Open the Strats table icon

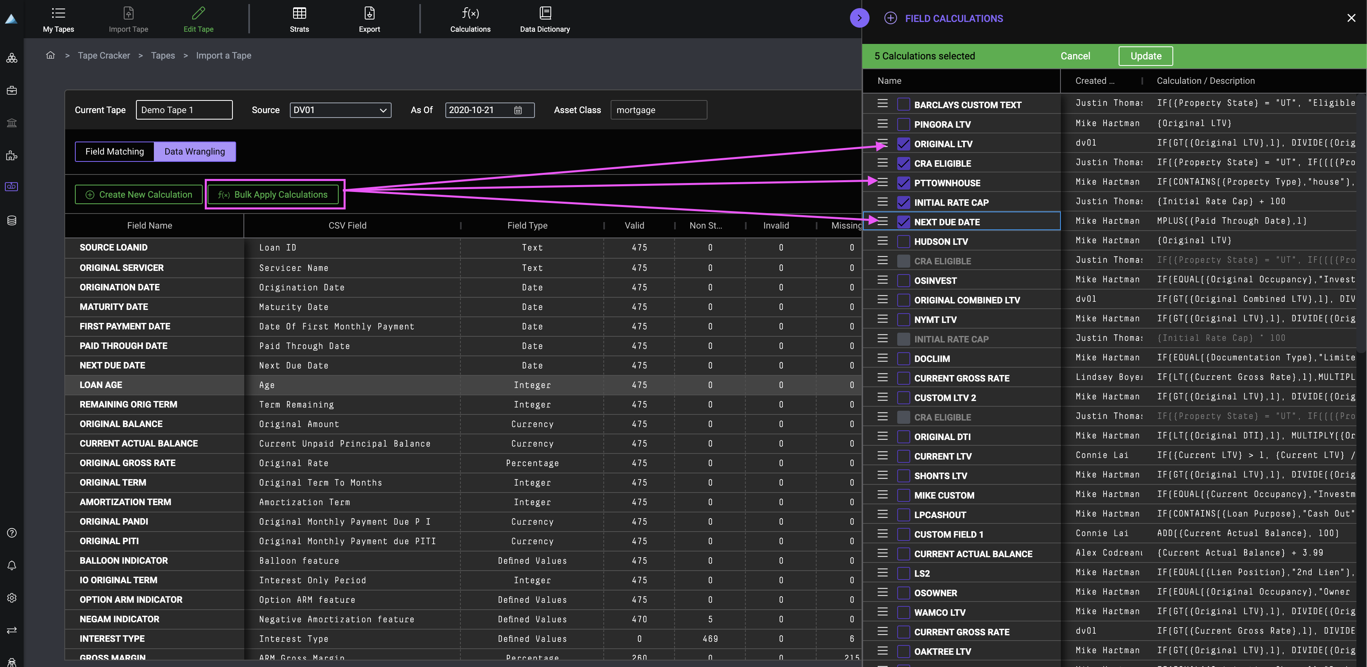coord(299,13)
